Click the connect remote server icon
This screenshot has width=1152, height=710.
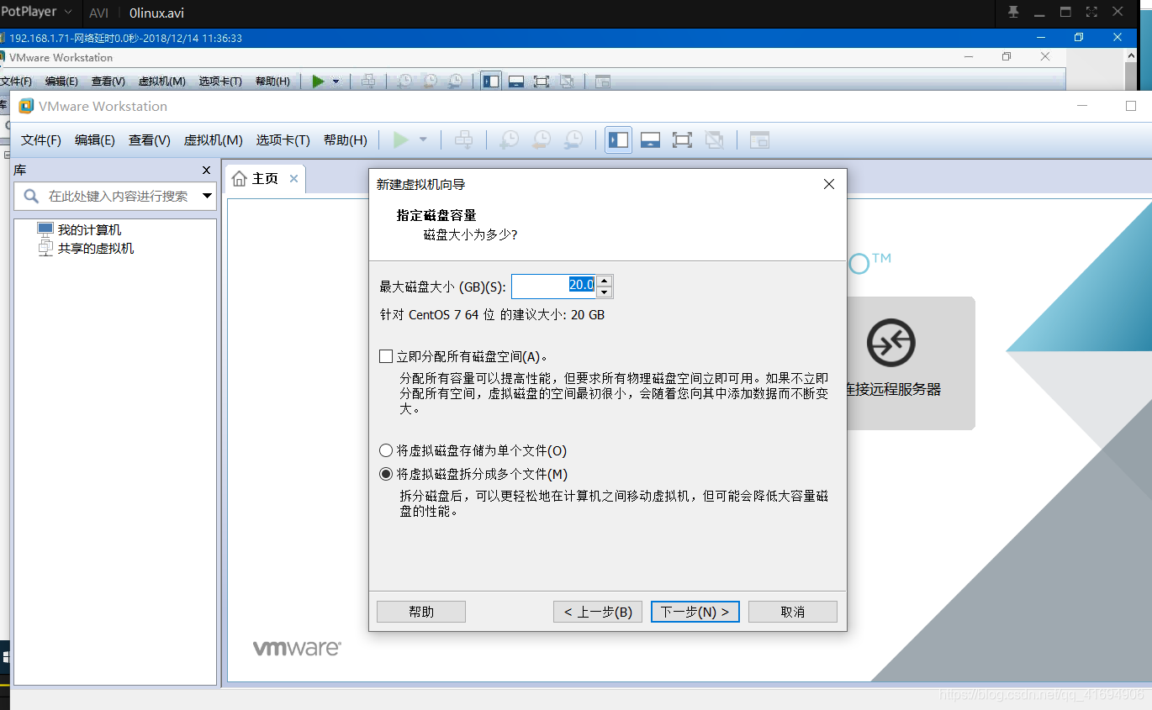click(890, 343)
